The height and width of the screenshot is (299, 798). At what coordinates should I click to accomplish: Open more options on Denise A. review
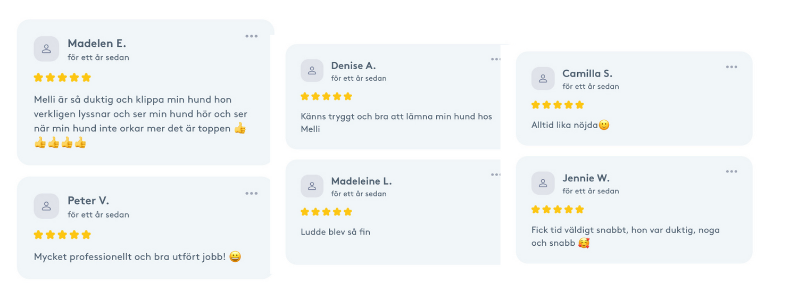496,59
